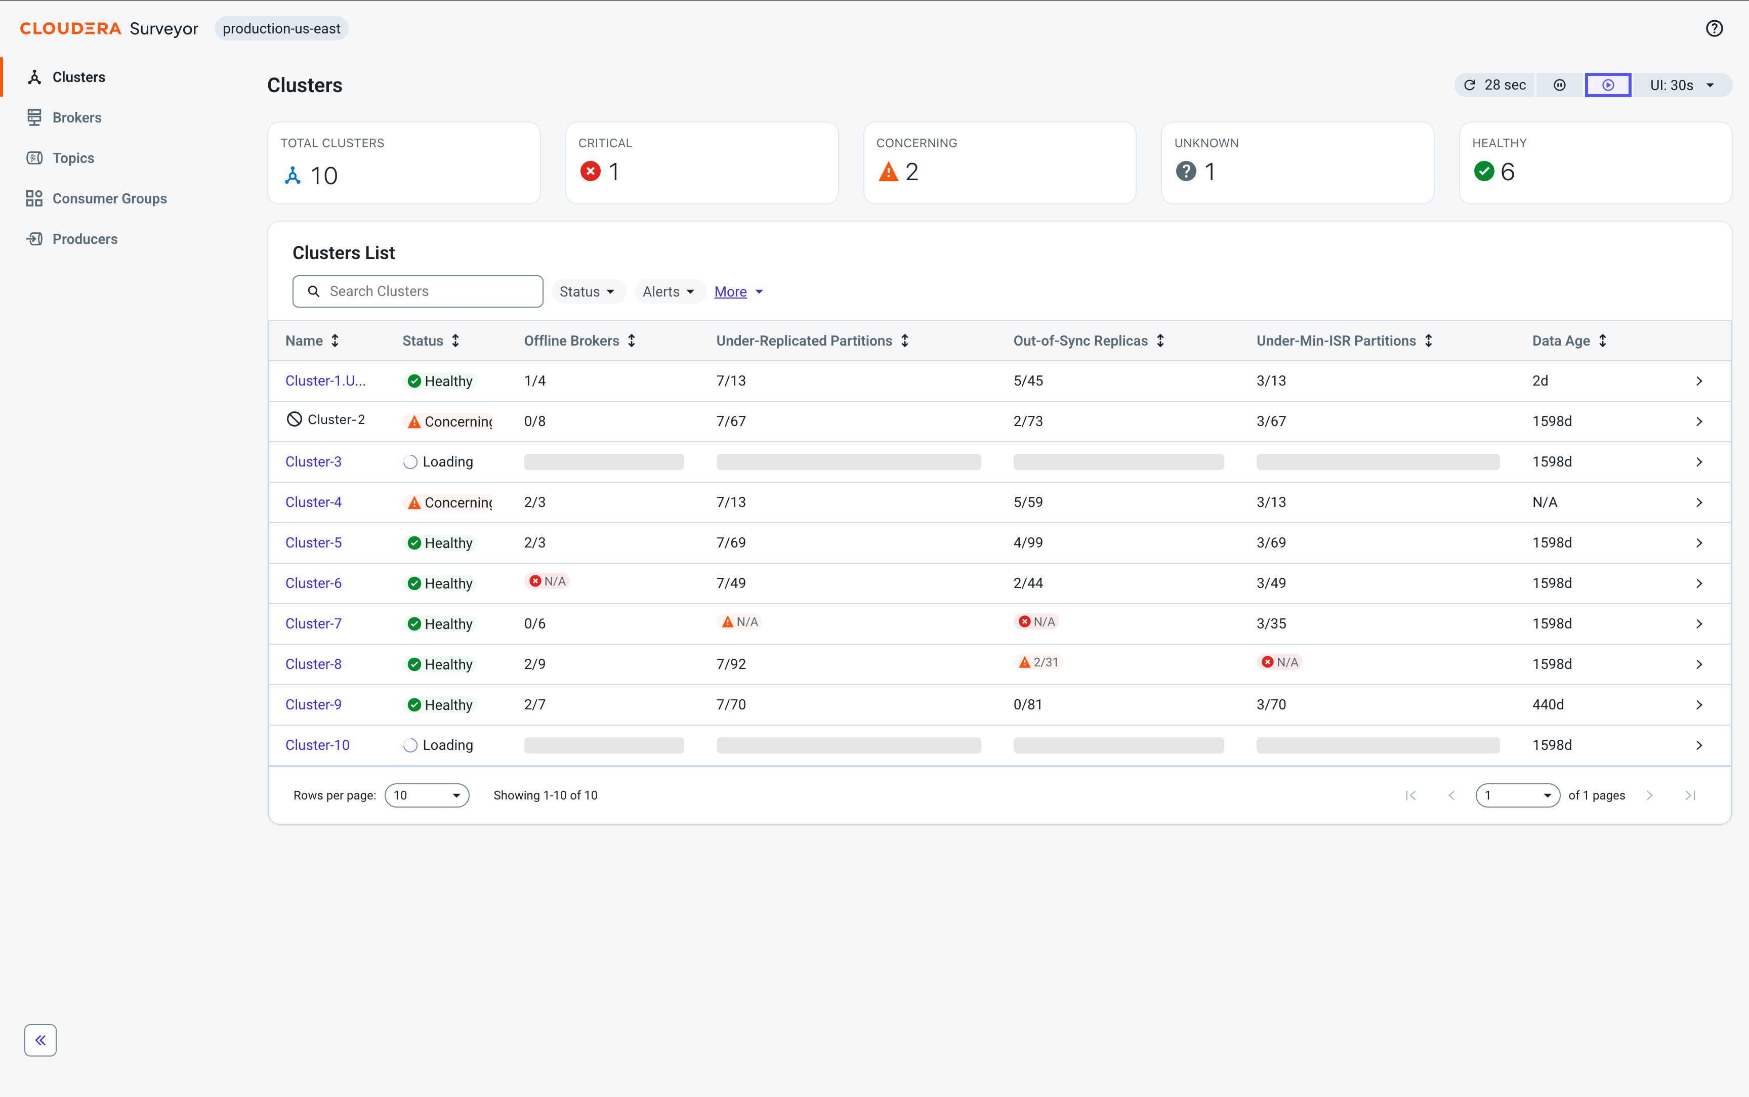This screenshot has height=1097, width=1749.
Task: Expand the Alerts filter dropdown
Action: click(670, 291)
